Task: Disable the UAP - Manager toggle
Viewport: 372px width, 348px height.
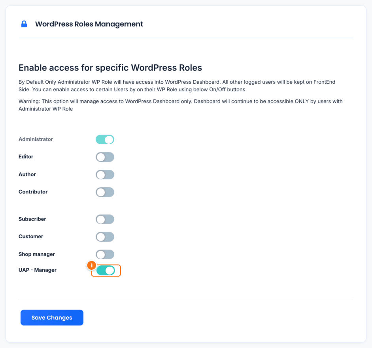Action: click(x=106, y=271)
